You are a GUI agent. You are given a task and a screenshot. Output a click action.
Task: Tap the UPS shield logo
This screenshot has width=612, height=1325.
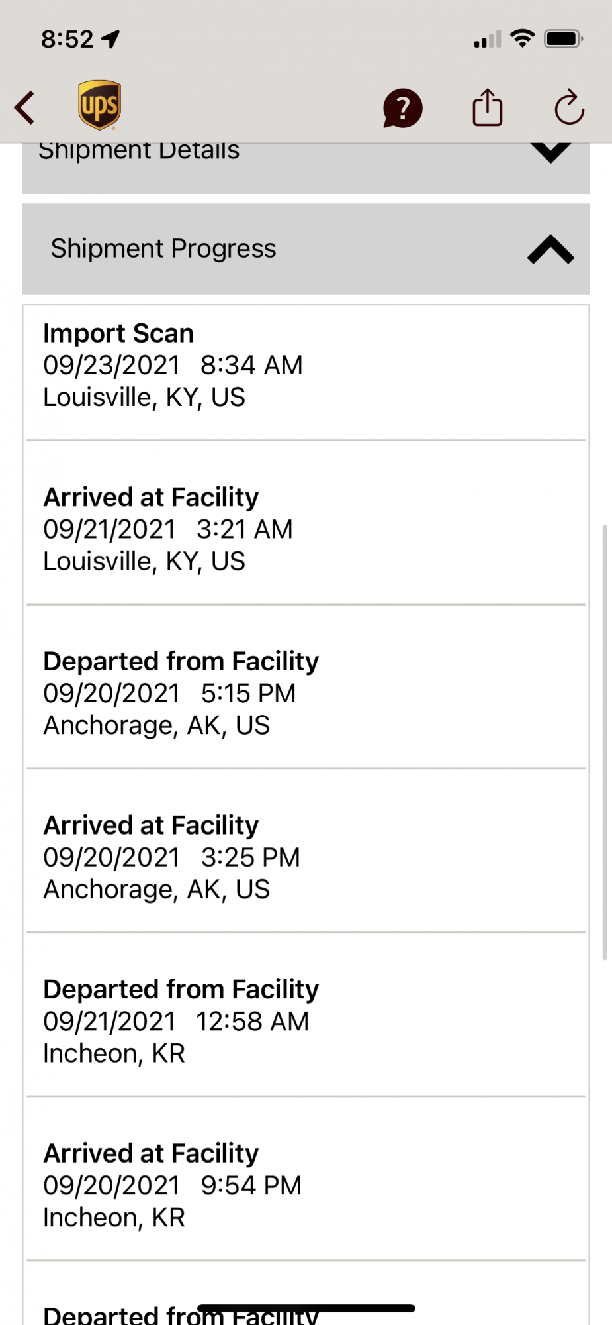coord(99,105)
